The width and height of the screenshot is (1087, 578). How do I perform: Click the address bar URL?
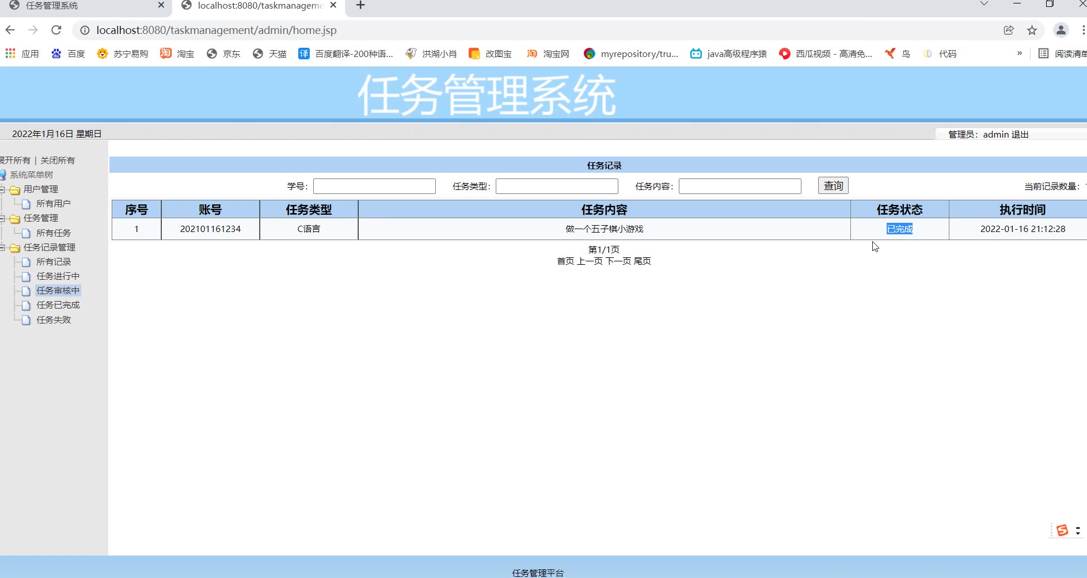point(216,30)
